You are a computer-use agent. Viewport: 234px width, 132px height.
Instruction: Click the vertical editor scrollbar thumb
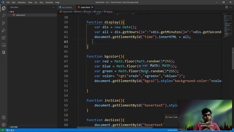point(233,58)
